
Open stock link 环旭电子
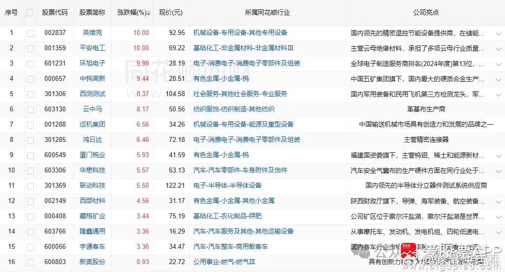coord(93,63)
